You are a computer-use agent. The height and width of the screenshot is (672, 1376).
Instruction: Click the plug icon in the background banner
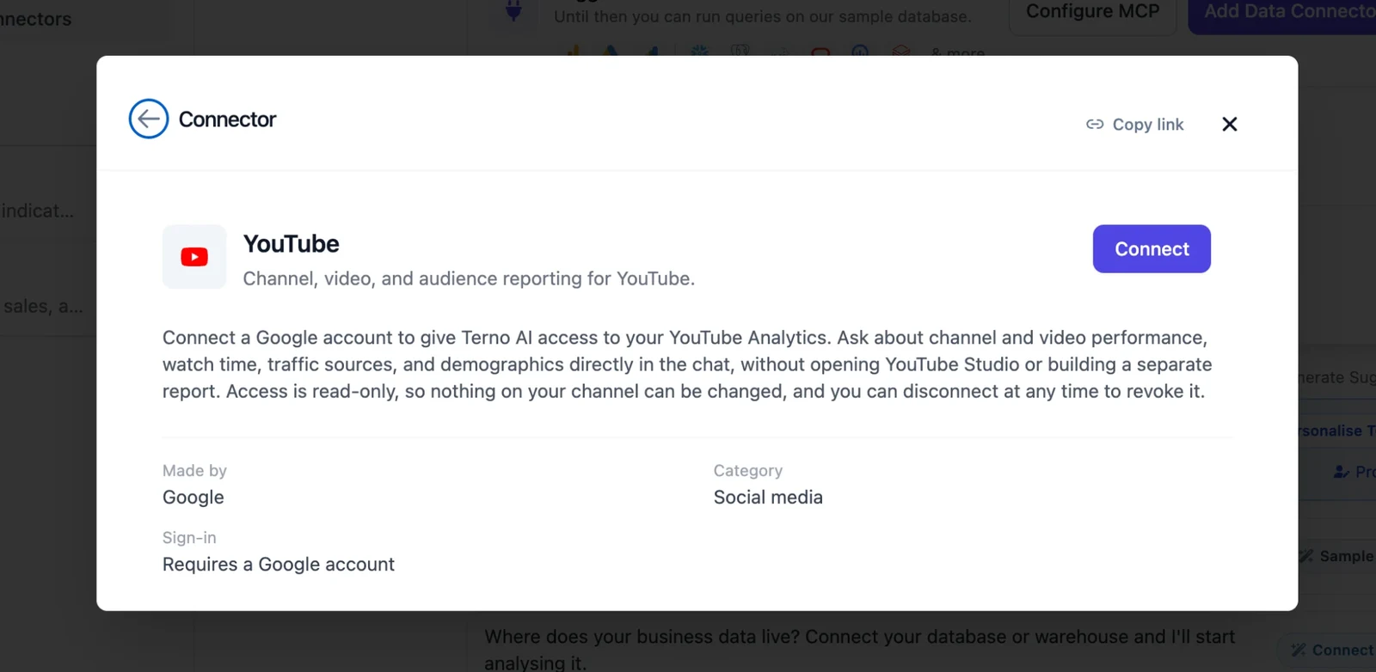513,12
